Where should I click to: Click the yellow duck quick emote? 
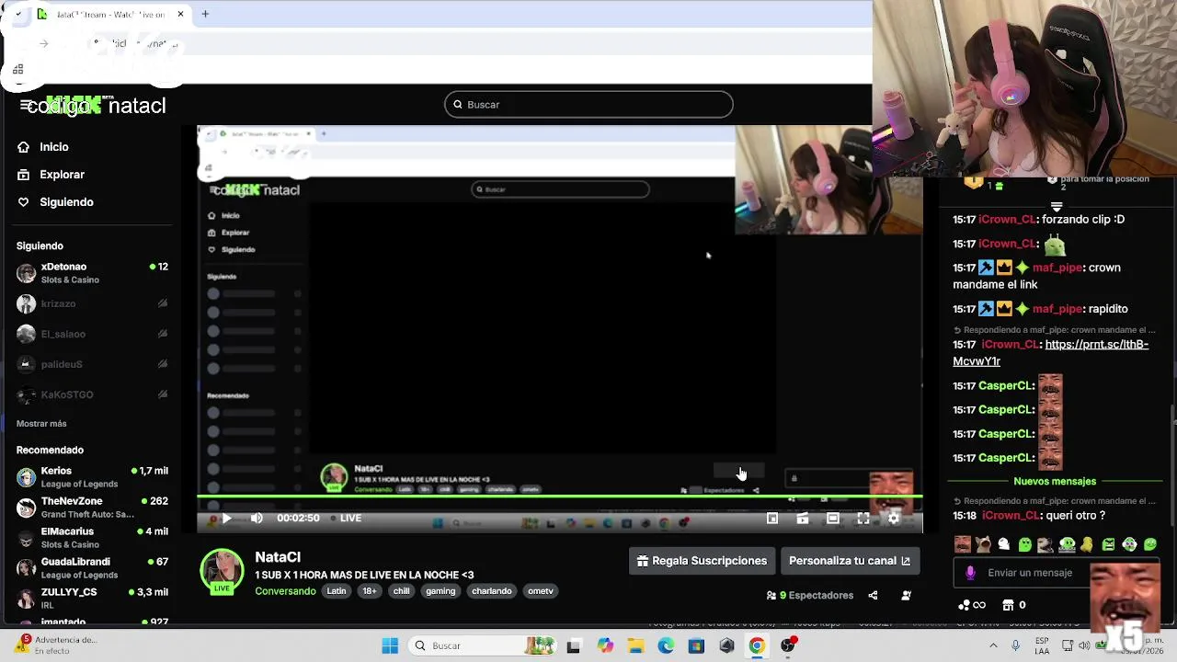(1087, 544)
